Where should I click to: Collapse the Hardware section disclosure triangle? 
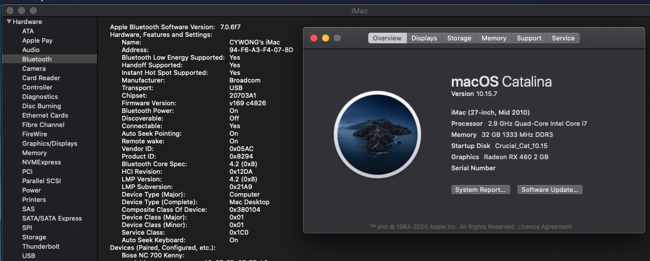tap(9, 22)
